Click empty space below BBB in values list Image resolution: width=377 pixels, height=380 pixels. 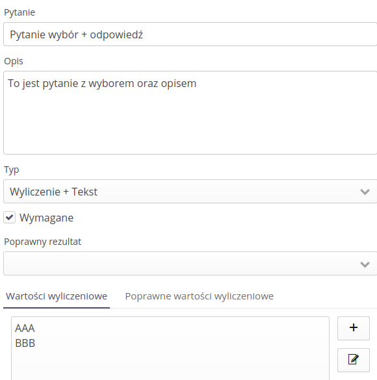[x=170, y=364]
